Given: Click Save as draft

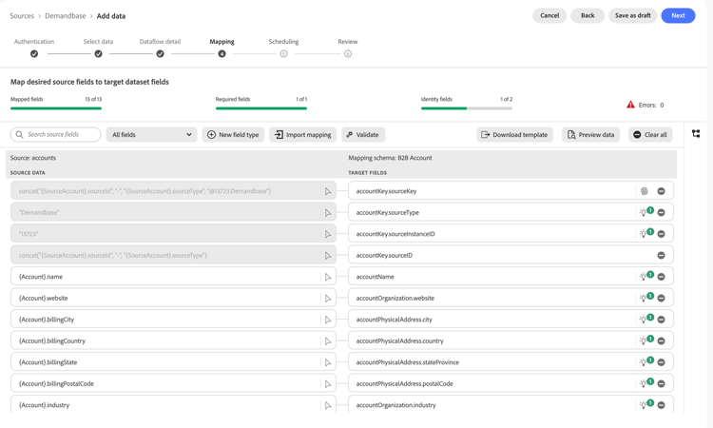Looking at the screenshot, I should [x=632, y=15].
